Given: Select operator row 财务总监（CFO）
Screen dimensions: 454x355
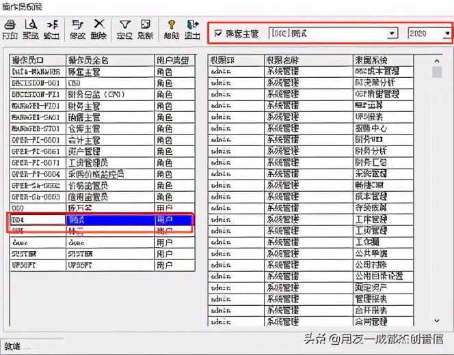Looking at the screenshot, I should [x=103, y=94].
